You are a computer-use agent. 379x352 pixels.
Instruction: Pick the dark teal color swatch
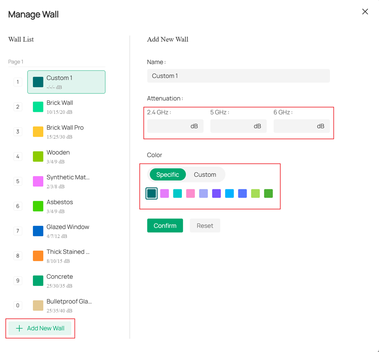point(152,193)
